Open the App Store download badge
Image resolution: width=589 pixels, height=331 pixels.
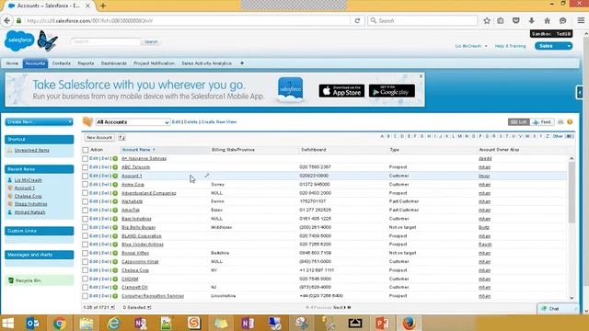[x=341, y=91]
